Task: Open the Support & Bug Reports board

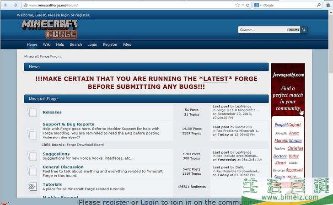Action: point(69,124)
